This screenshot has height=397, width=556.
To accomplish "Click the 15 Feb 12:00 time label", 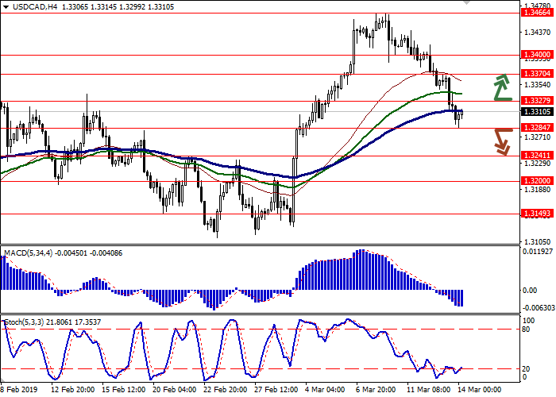I will [123, 390].
